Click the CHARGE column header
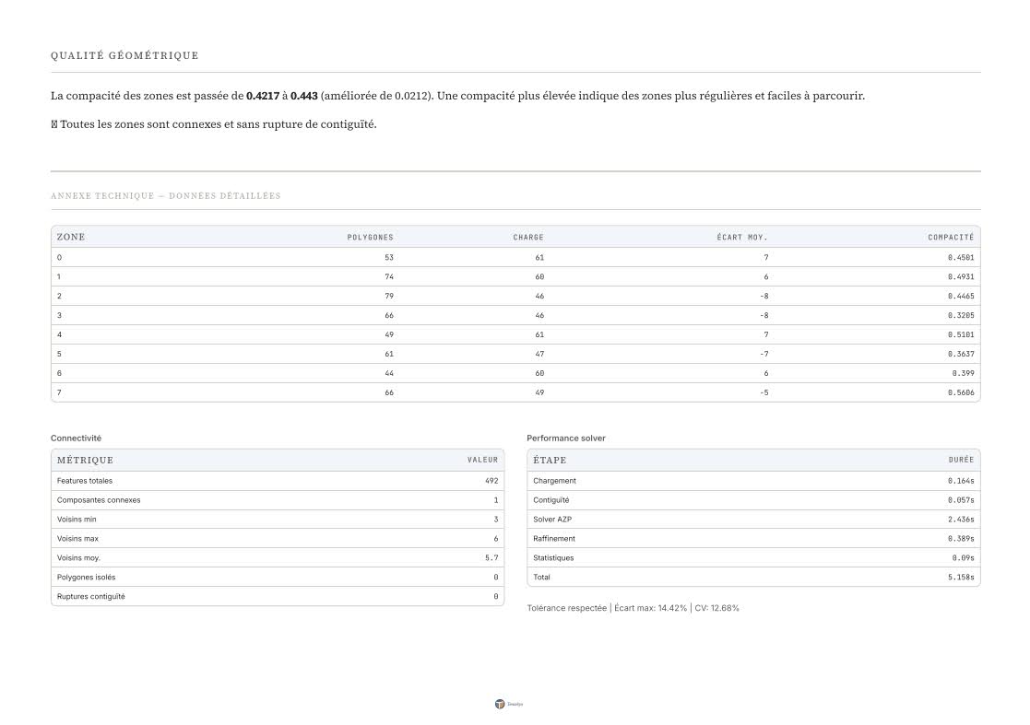The width and height of the screenshot is (1030, 725). tap(528, 238)
